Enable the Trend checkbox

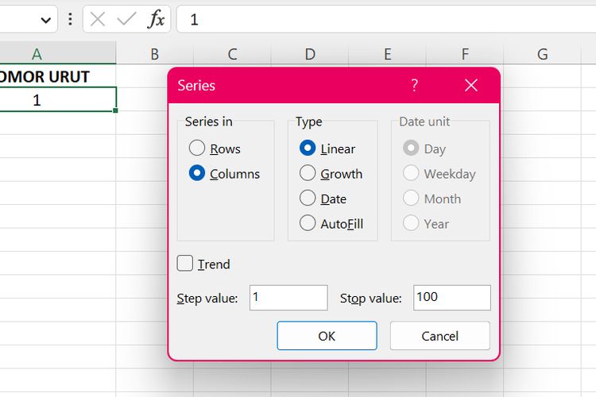pyautogui.click(x=185, y=264)
